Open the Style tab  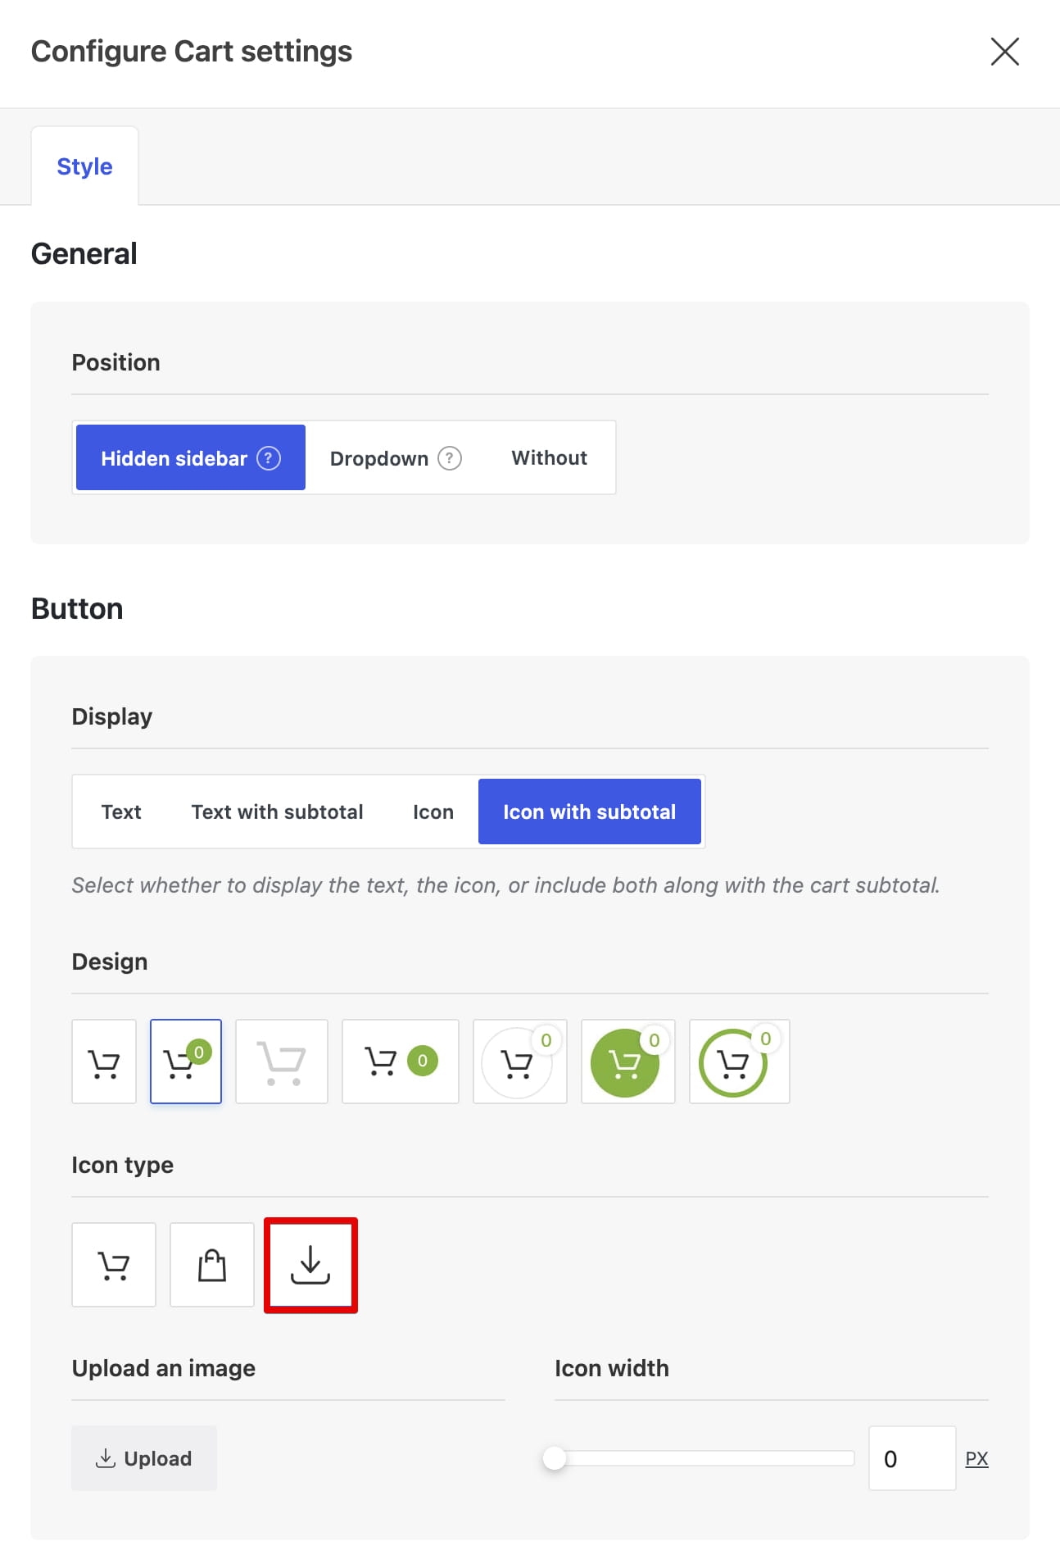click(x=84, y=166)
